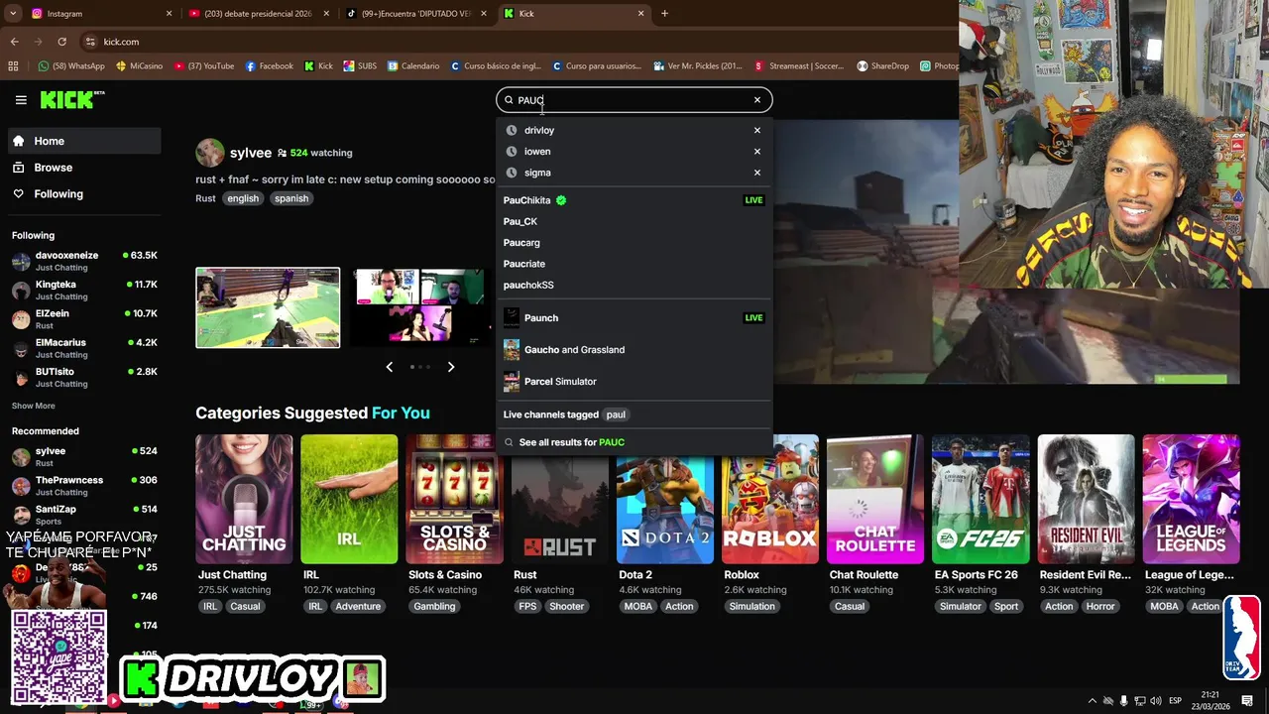Go to Home in sidebar
The width and height of the screenshot is (1269, 714).
[x=84, y=141]
